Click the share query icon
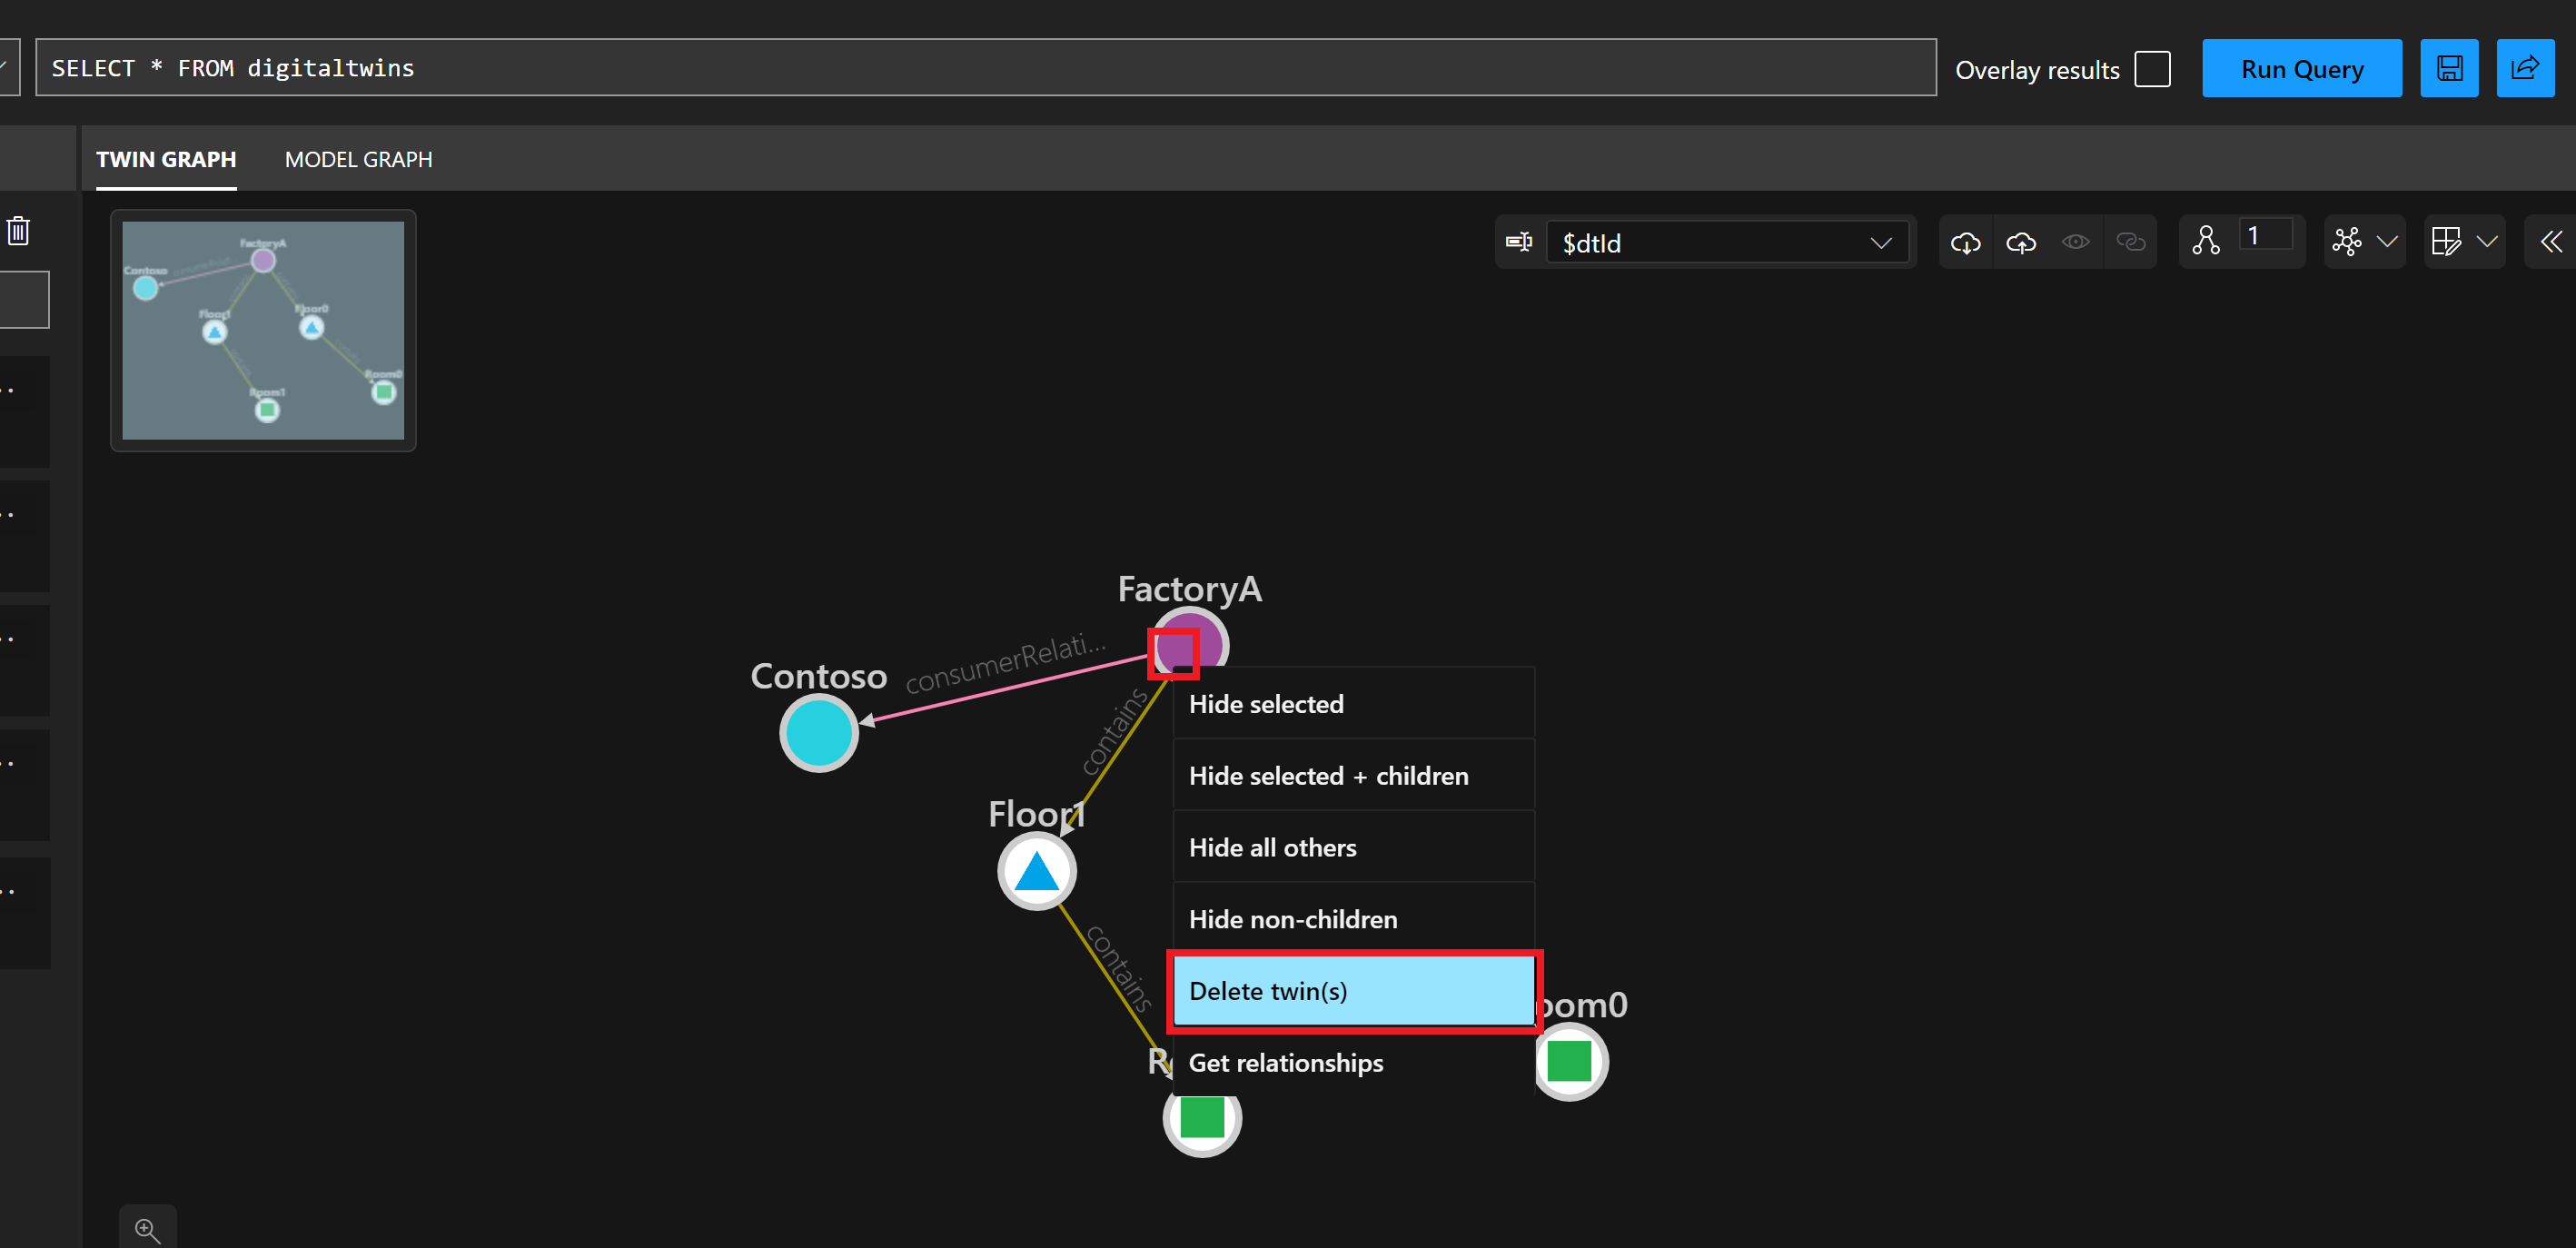This screenshot has height=1248, width=2576. (2525, 69)
